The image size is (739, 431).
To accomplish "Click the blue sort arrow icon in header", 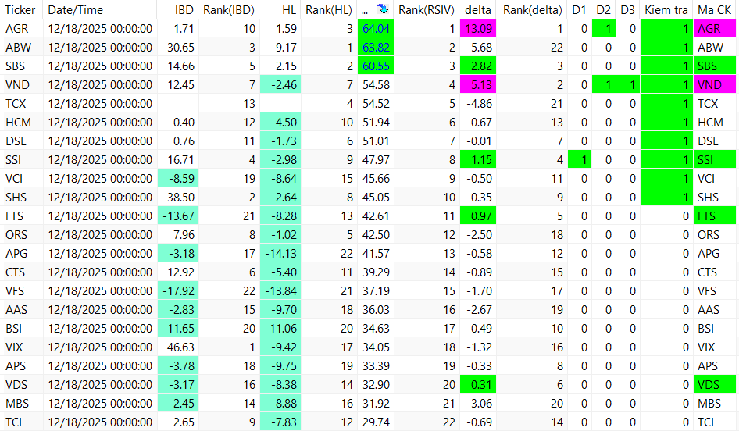I will pos(383,9).
